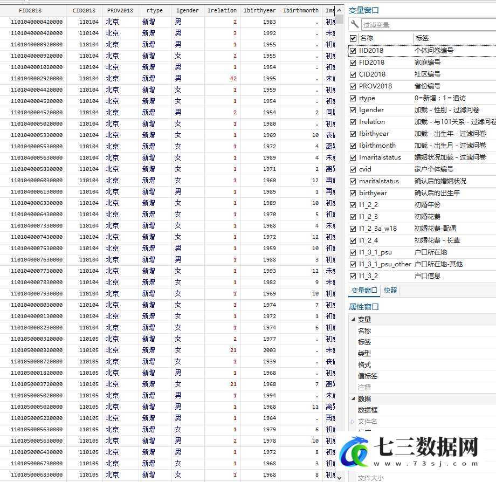
Task: Click Ibirthyear cell showing 1983
Action: point(260,22)
